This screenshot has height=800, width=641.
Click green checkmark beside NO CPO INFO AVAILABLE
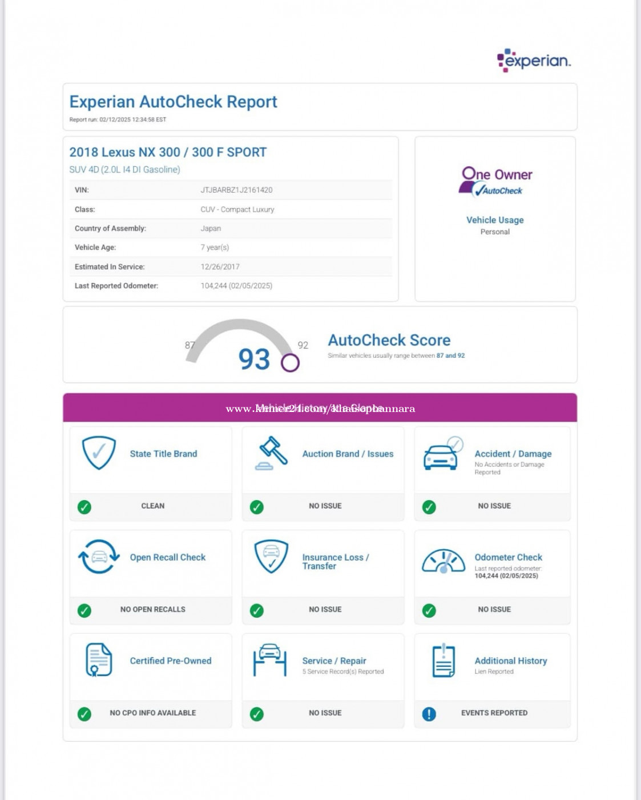point(84,714)
